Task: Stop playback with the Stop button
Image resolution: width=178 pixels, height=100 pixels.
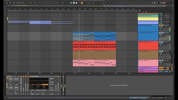Action: coord(74,3)
